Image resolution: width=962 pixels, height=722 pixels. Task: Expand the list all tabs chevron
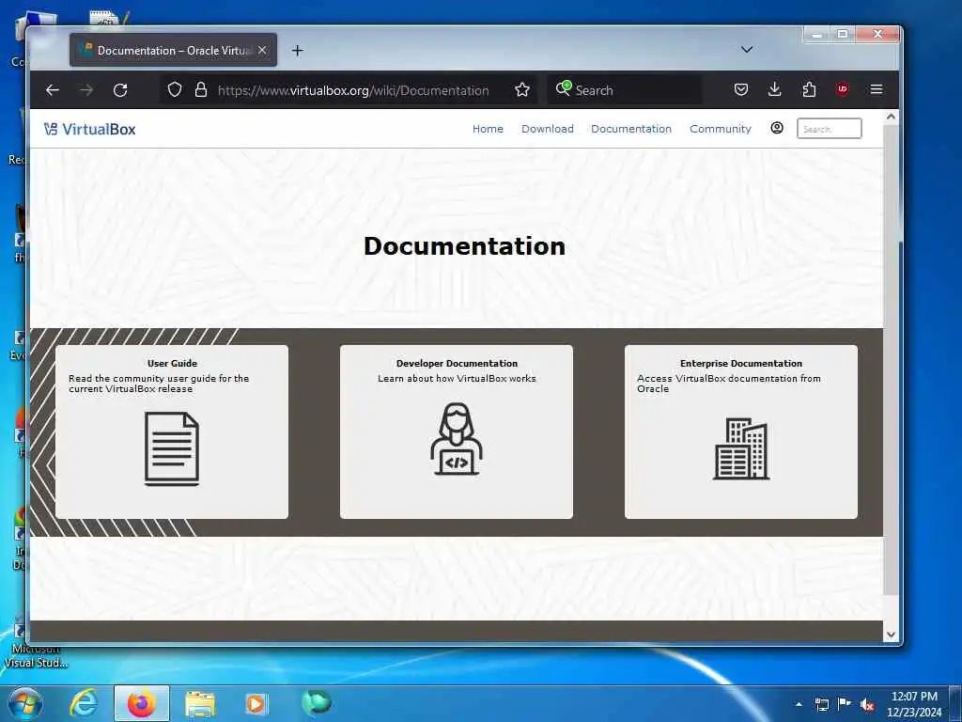tap(747, 50)
